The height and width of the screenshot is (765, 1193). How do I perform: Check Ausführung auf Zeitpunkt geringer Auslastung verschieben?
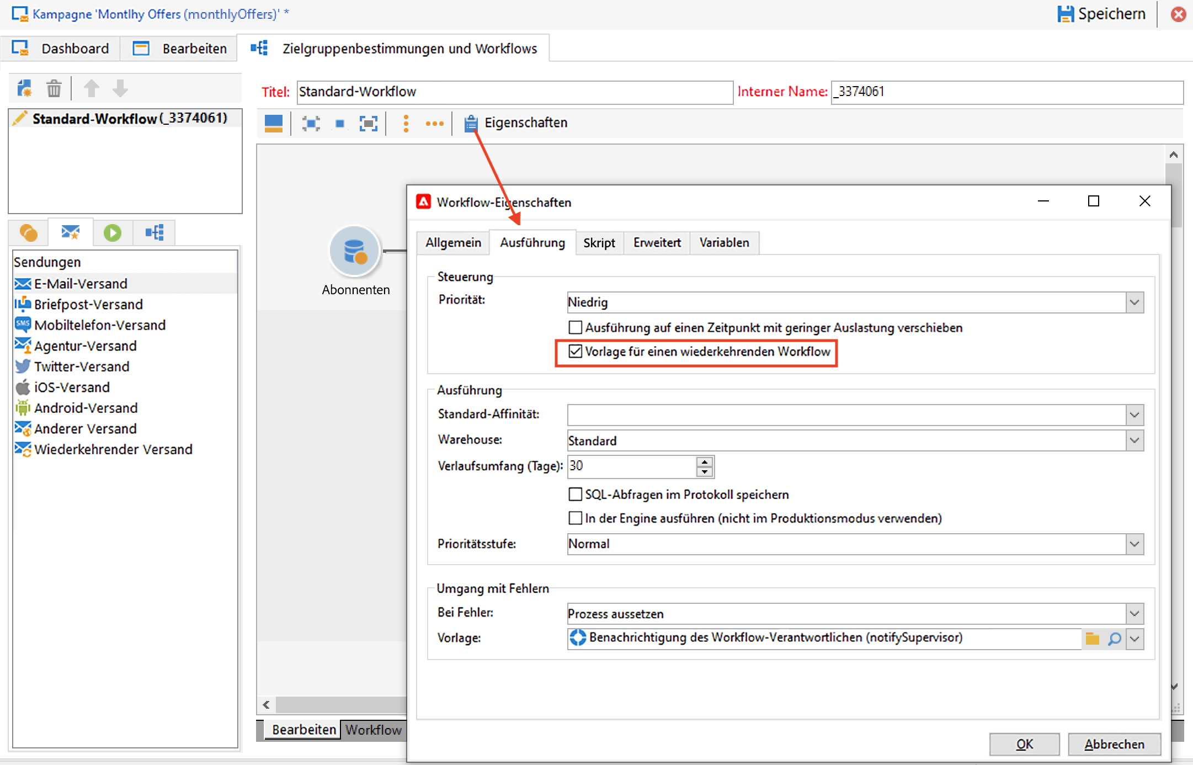576,328
